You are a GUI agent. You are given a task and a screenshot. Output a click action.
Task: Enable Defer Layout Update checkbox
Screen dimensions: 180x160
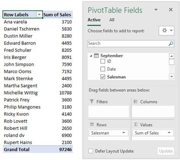coord(91,151)
